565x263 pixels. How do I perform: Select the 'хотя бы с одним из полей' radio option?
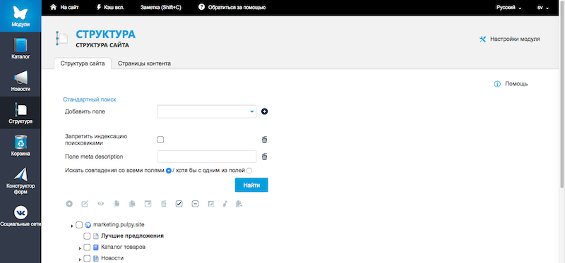[x=249, y=171]
